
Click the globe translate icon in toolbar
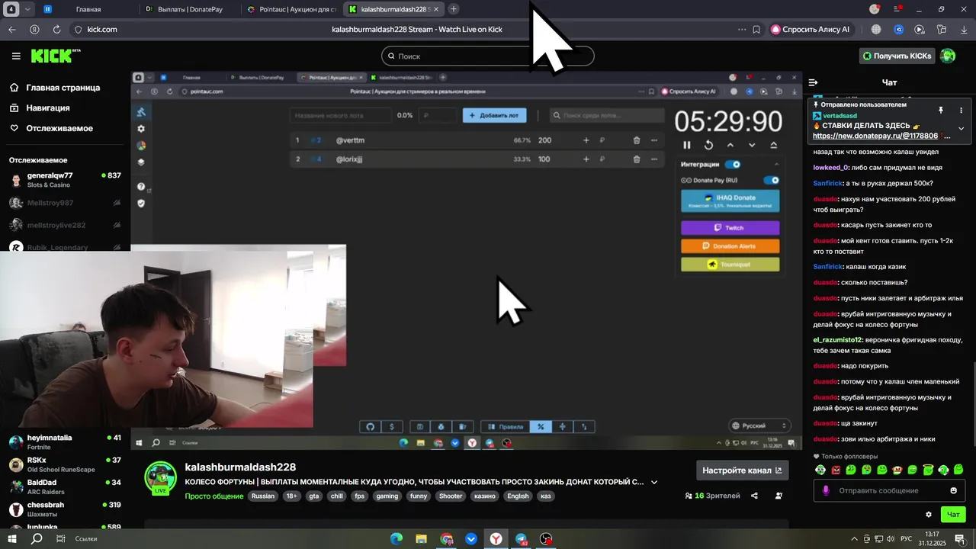(x=876, y=29)
